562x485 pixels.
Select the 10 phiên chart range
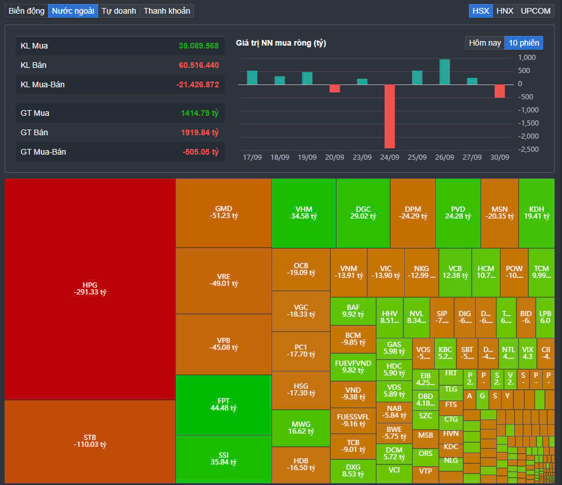[524, 43]
